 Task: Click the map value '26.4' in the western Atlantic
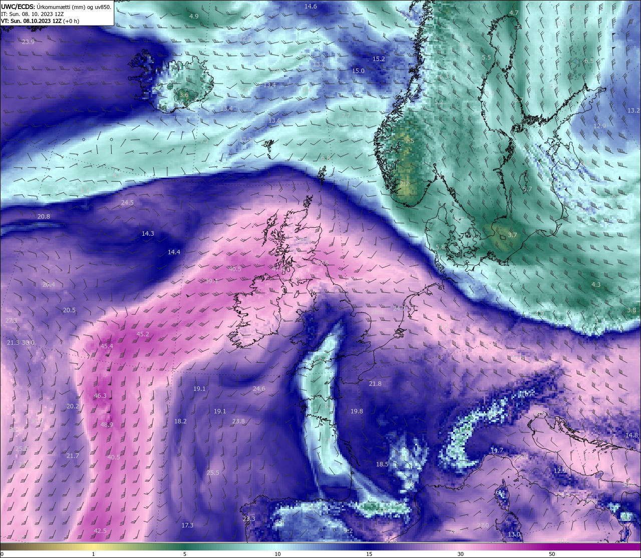49,284
